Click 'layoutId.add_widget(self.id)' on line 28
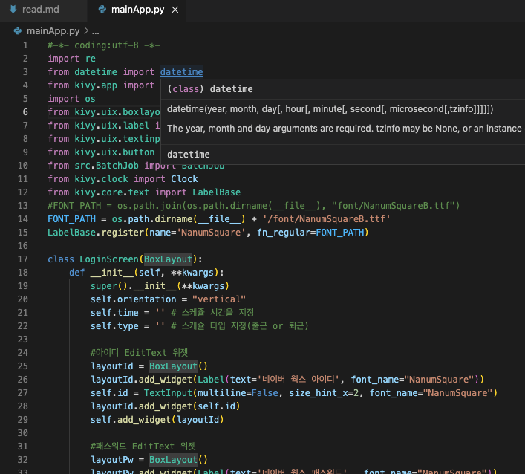The image size is (525, 474). pyautogui.click(x=166, y=406)
